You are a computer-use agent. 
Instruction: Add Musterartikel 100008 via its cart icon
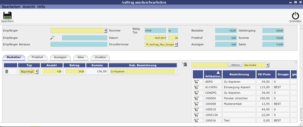point(196,104)
